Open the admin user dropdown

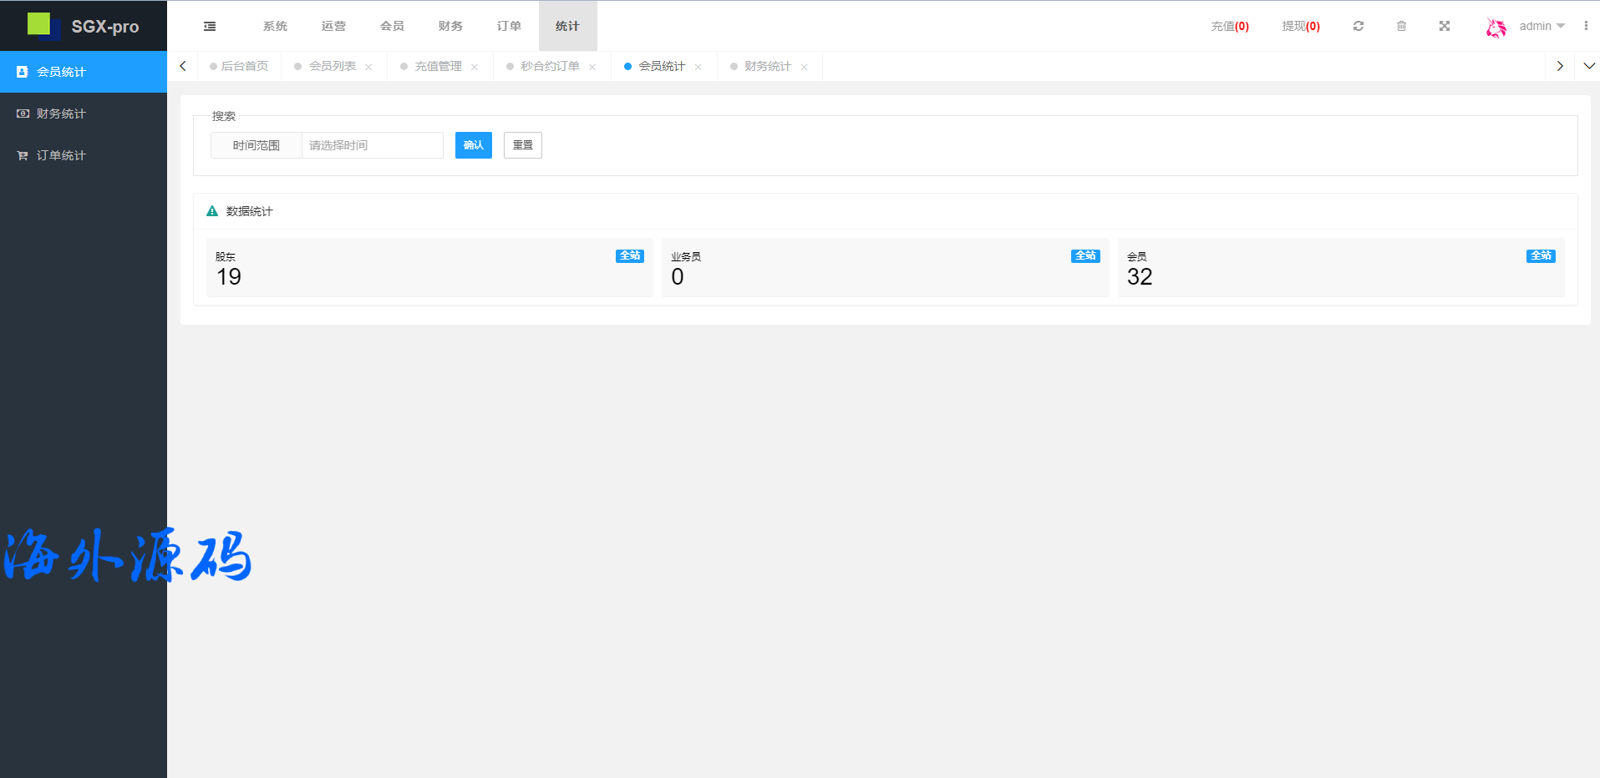pyautogui.click(x=1542, y=27)
